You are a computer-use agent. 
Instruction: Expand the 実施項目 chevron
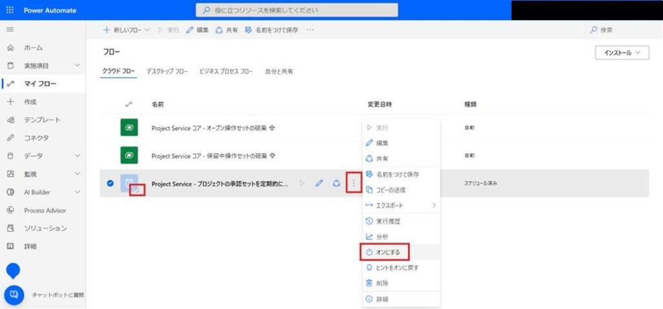77,66
